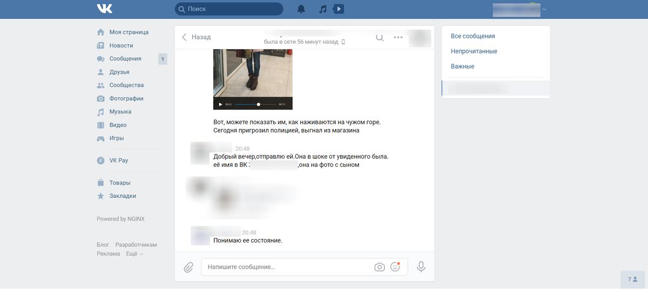Search within conversation using magnifier icon

point(380,37)
